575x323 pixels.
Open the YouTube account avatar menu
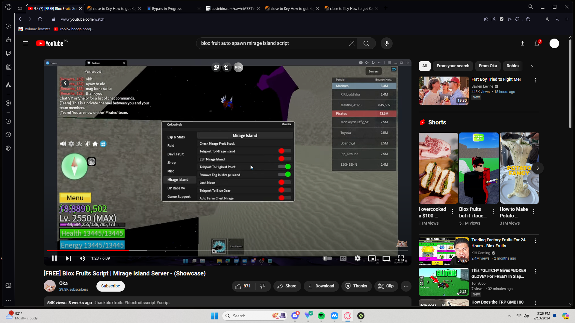[554, 43]
